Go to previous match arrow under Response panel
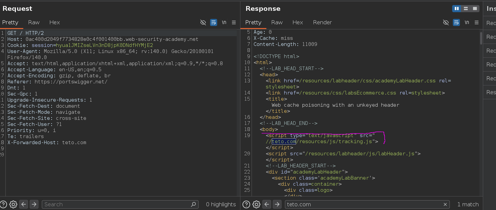496x210 pixels. pos(266,204)
